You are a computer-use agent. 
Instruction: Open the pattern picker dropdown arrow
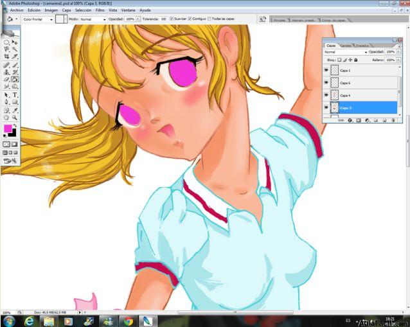coord(66,19)
